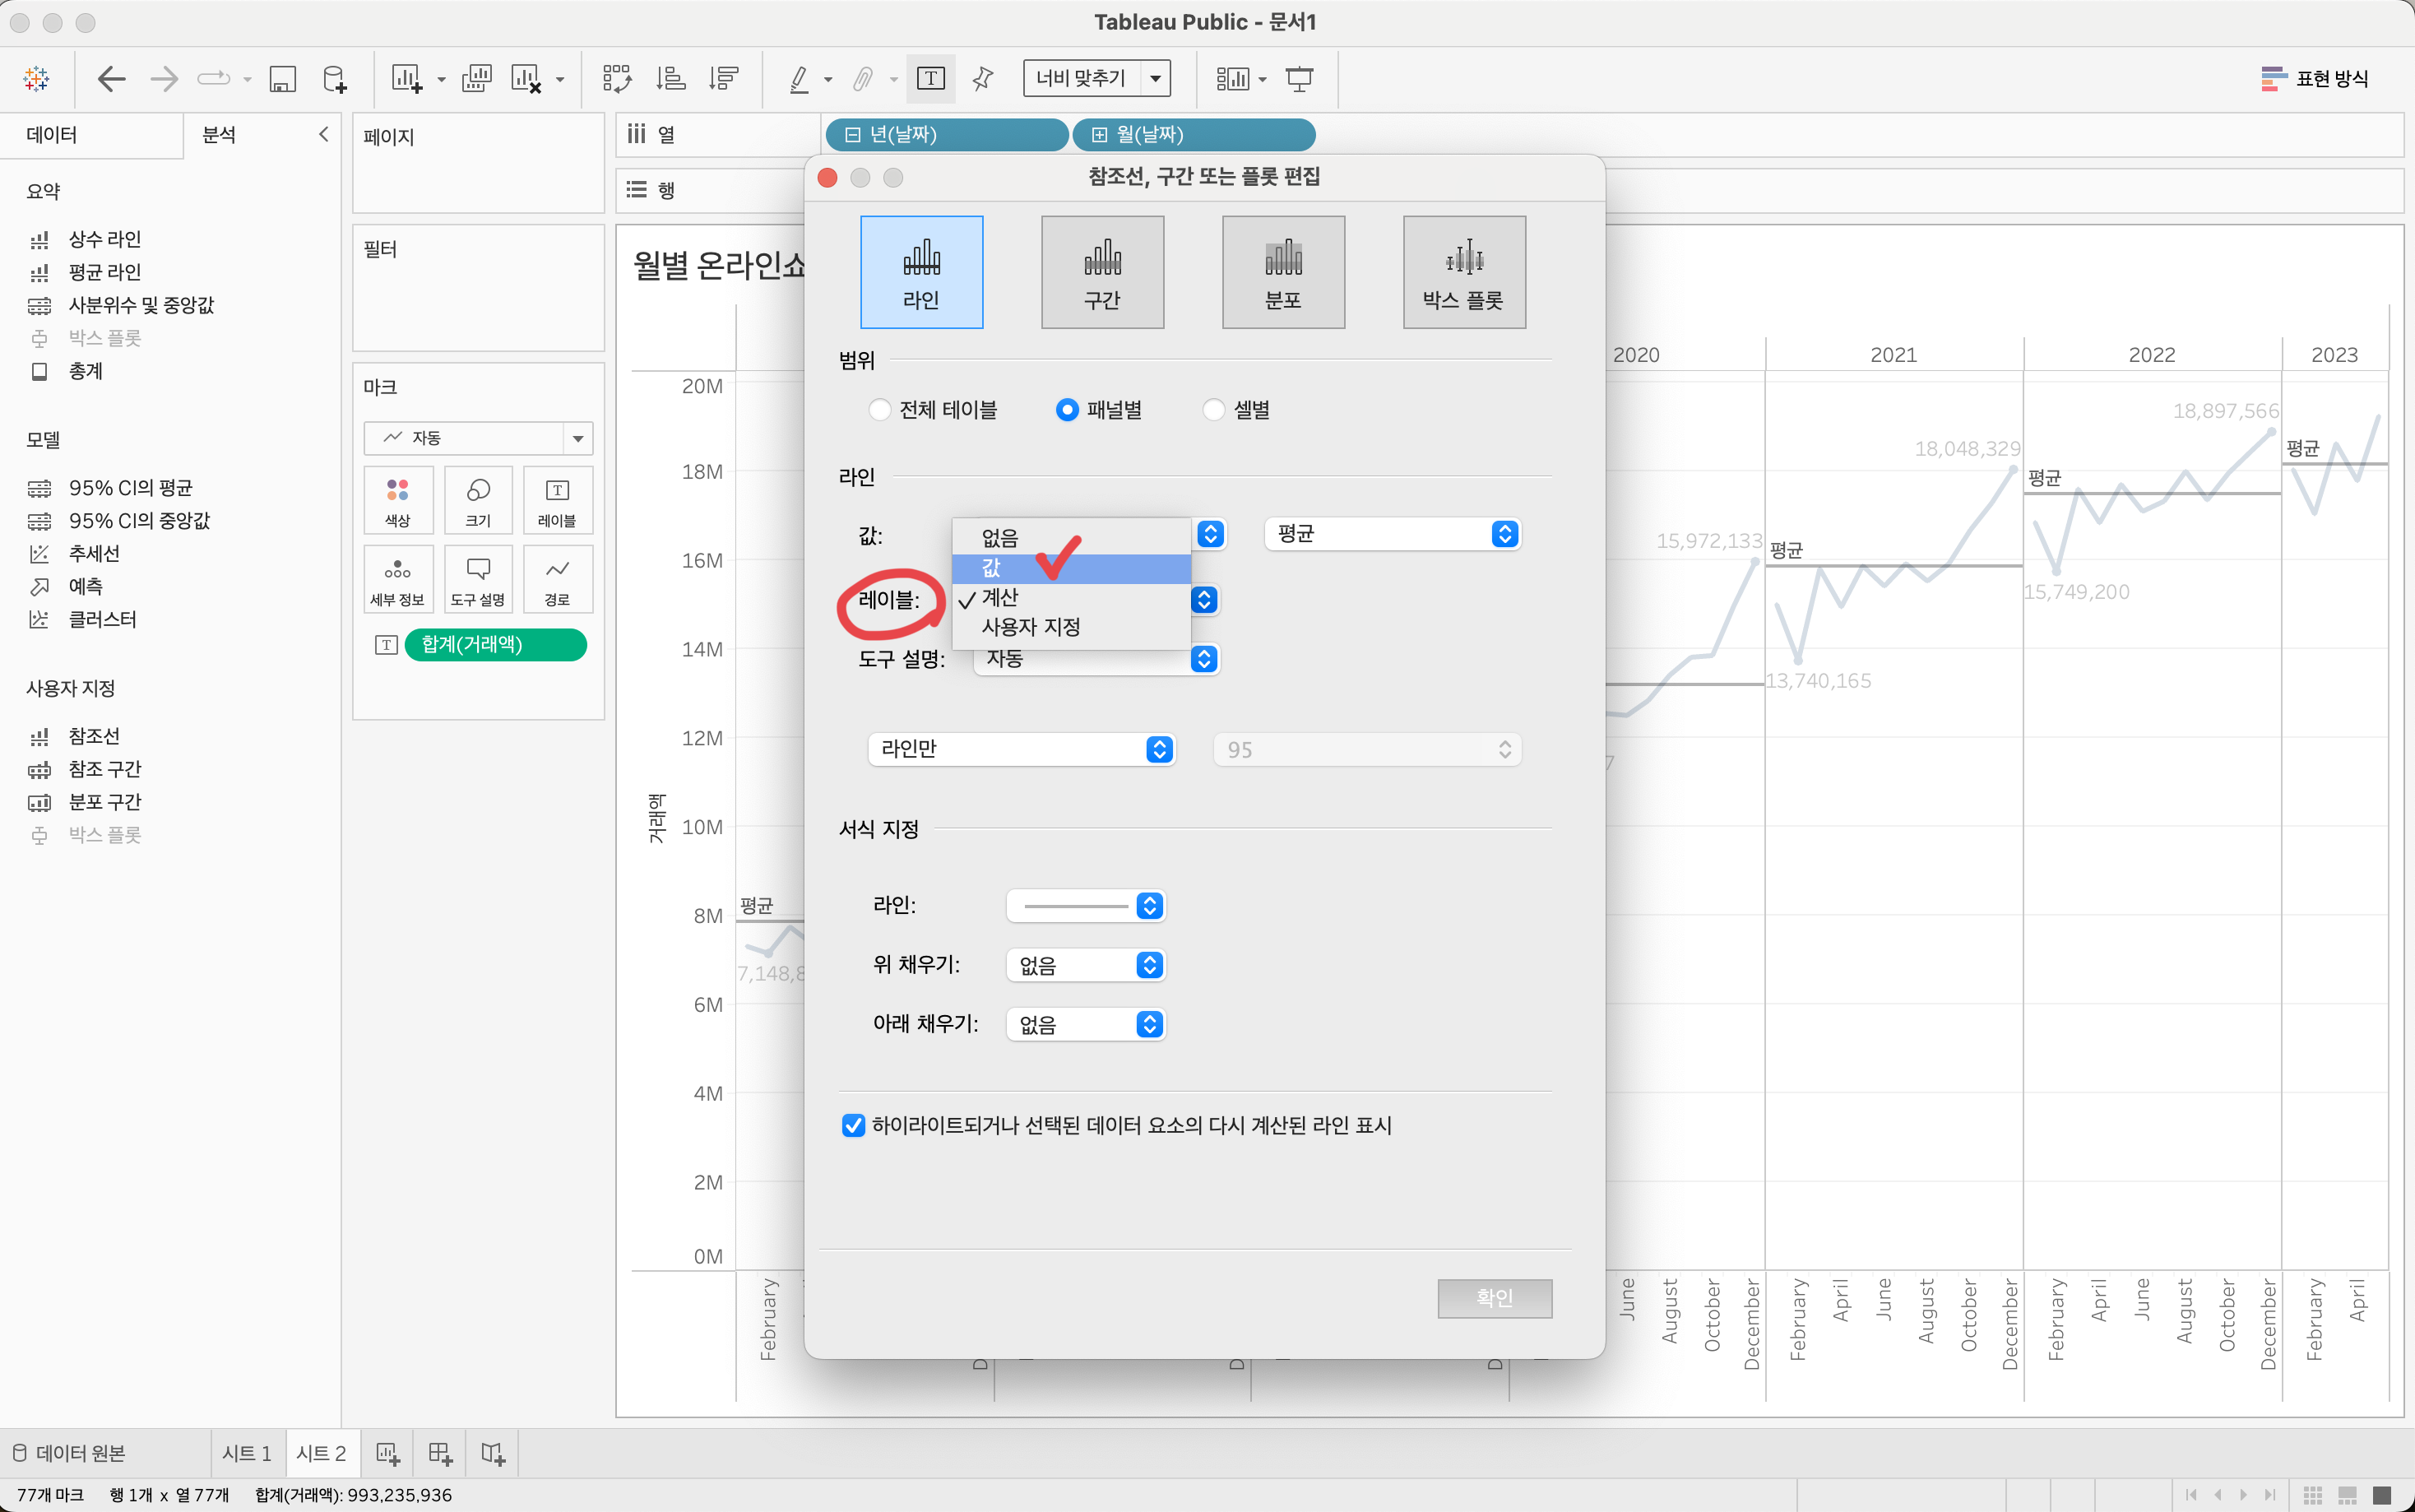Select the 셀별 scope radio button
This screenshot has height=1512, width=2415.
[1213, 410]
